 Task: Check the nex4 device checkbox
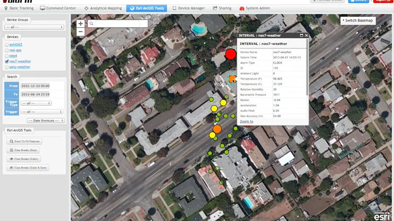click(x=7, y=56)
